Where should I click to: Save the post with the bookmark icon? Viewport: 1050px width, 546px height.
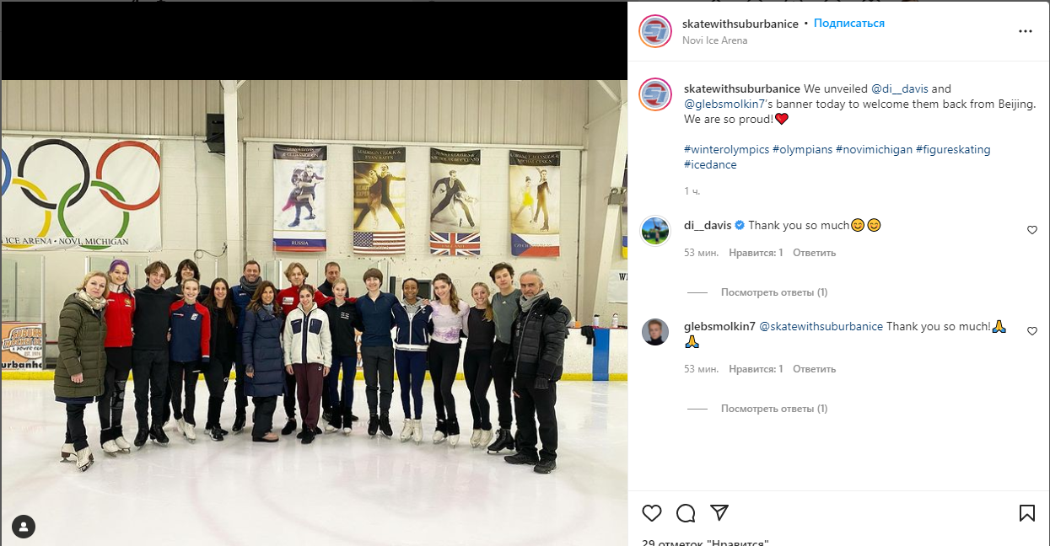[1027, 512]
